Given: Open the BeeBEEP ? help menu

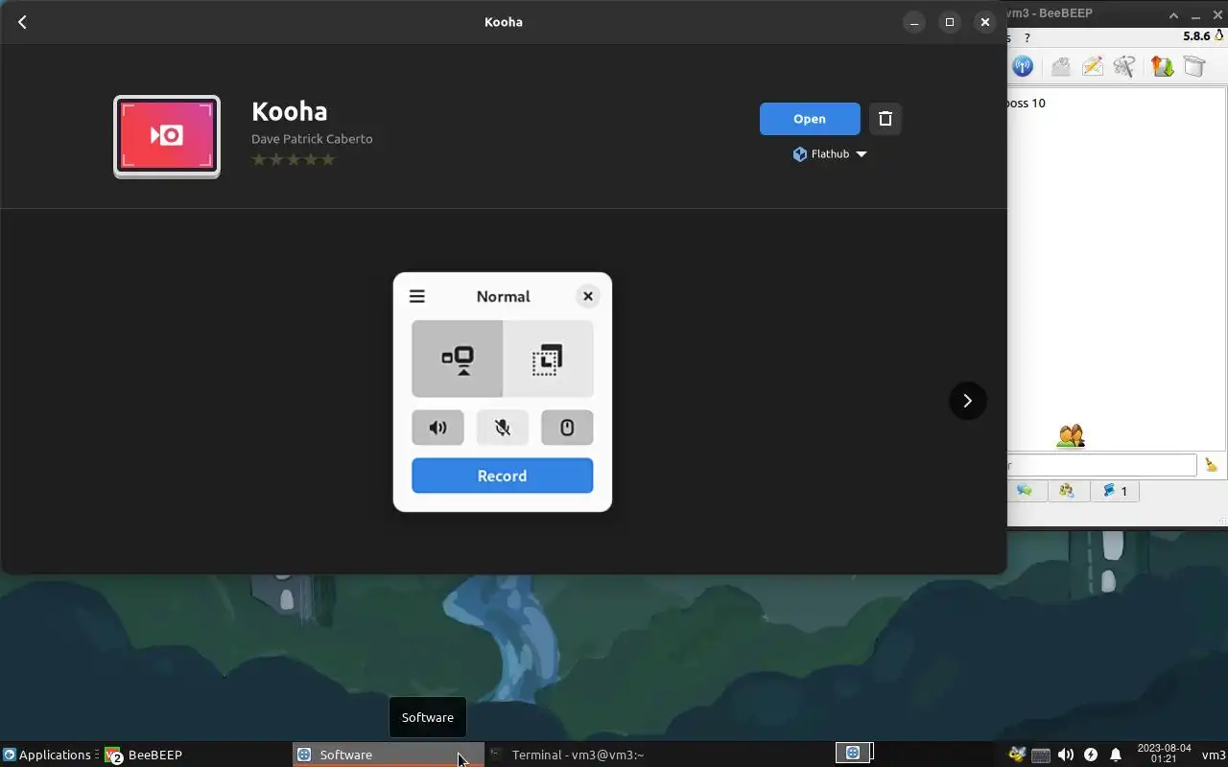Looking at the screenshot, I should pyautogui.click(x=1027, y=37).
